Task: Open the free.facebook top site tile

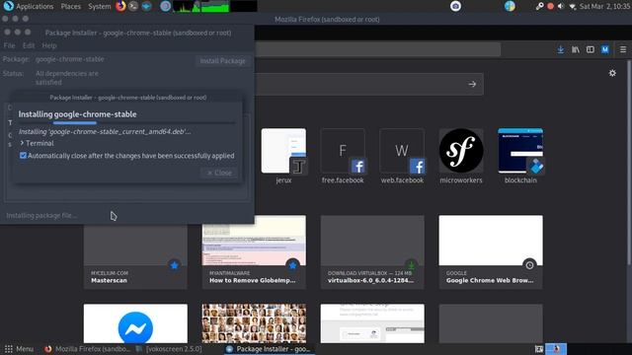Action: click(343, 156)
